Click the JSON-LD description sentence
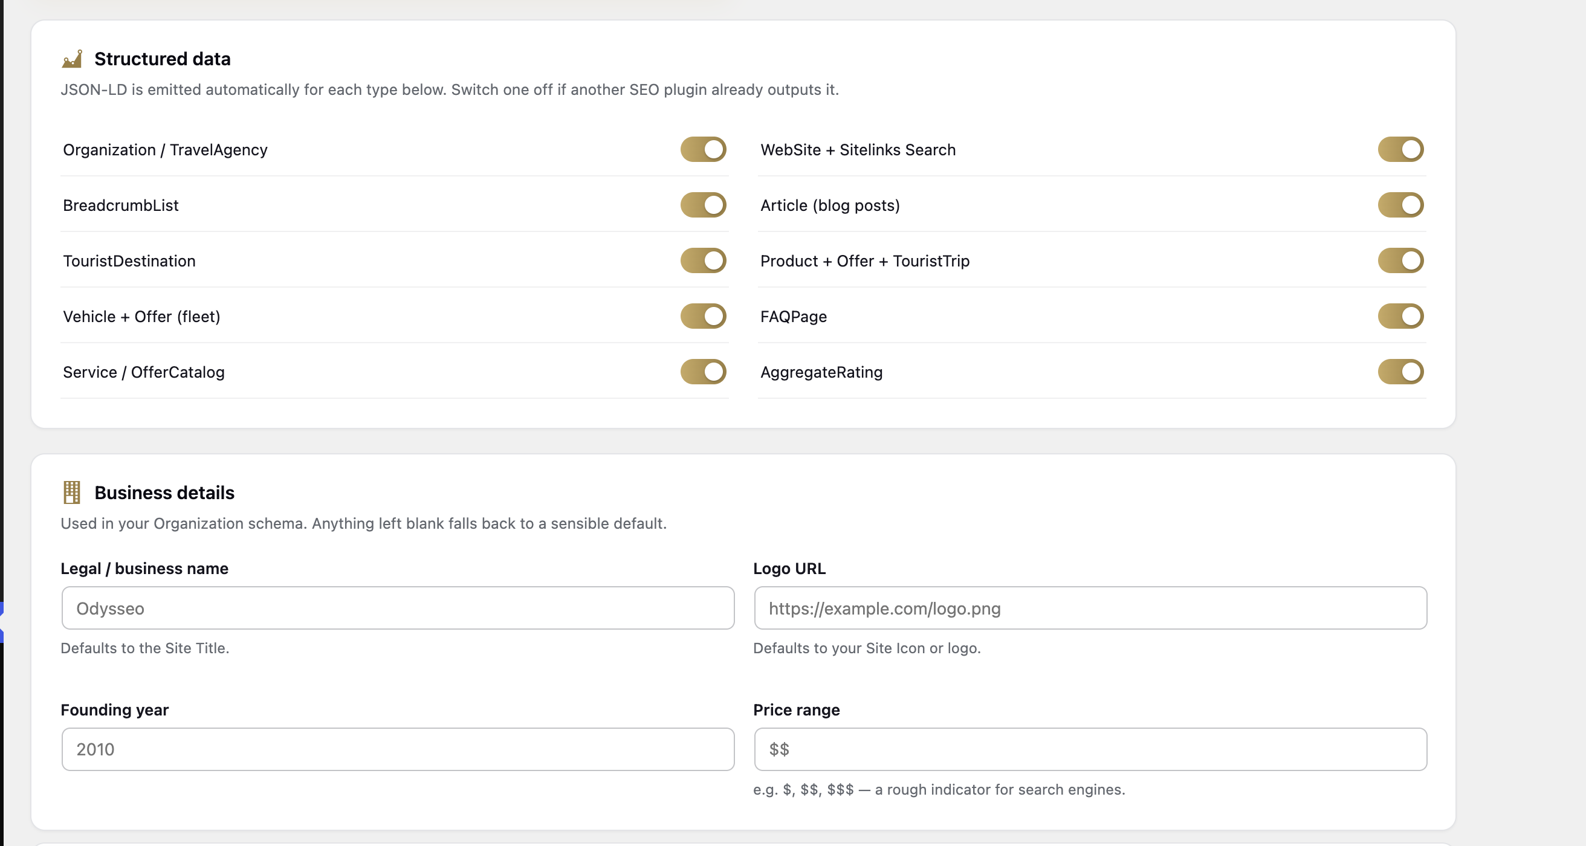Image resolution: width=1586 pixels, height=846 pixels. tap(450, 90)
